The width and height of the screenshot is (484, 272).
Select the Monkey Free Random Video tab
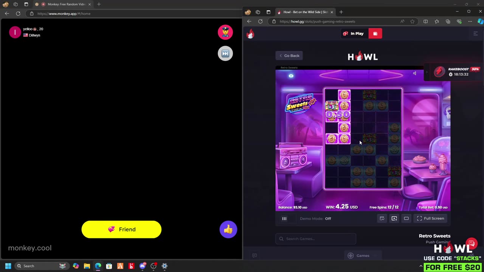[x=63, y=4]
